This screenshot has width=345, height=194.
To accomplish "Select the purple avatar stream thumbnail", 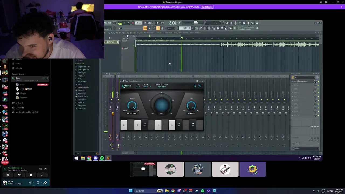I will [x=253, y=169].
